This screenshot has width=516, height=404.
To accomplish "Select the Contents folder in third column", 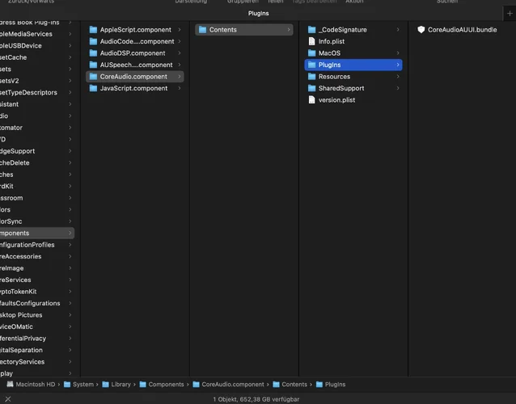I will pos(223,30).
